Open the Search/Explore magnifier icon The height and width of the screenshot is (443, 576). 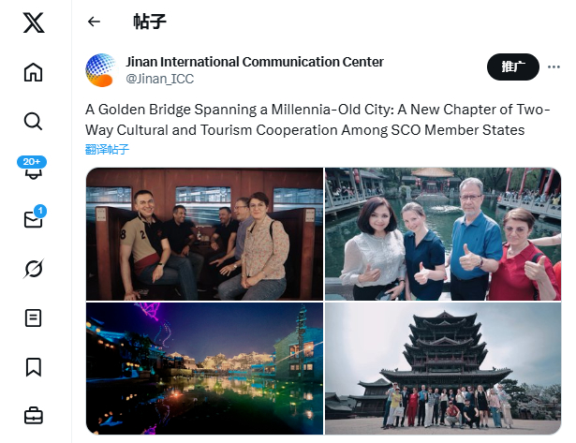(34, 121)
